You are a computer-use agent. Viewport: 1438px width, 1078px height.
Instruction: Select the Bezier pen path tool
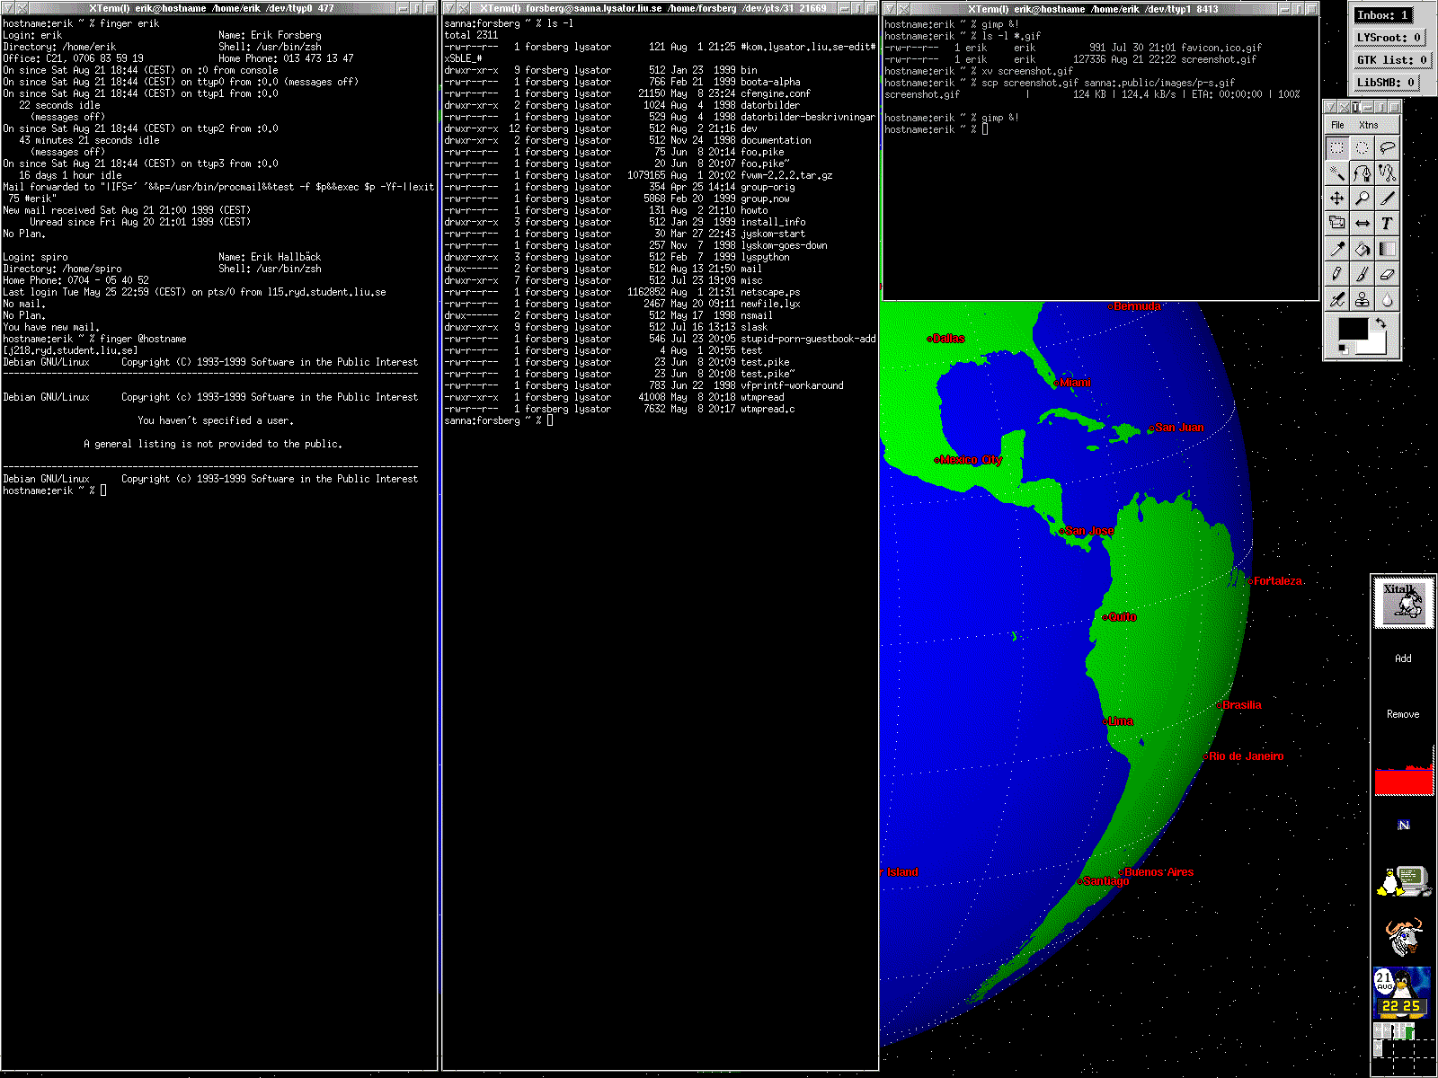coord(1363,172)
